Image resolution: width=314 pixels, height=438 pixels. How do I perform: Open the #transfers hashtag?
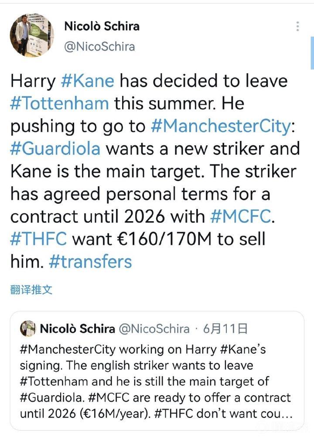pyautogui.click(x=89, y=261)
